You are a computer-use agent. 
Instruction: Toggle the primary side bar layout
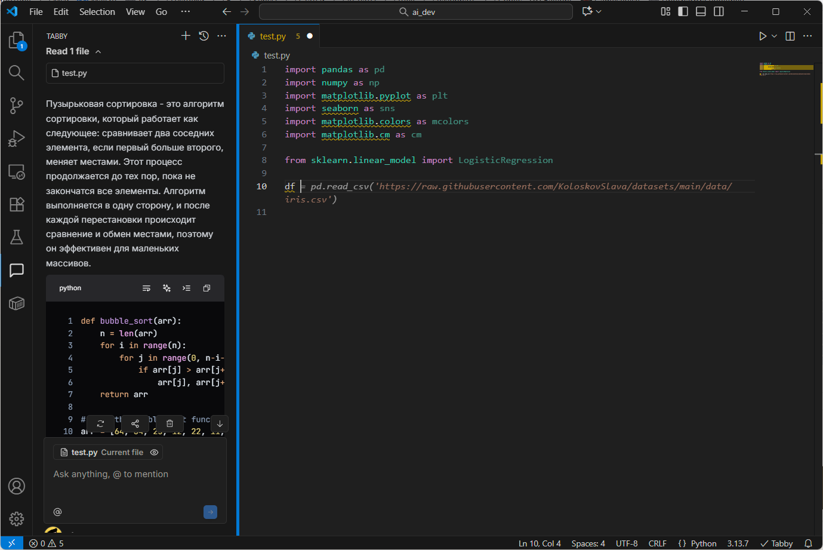pyautogui.click(x=683, y=11)
